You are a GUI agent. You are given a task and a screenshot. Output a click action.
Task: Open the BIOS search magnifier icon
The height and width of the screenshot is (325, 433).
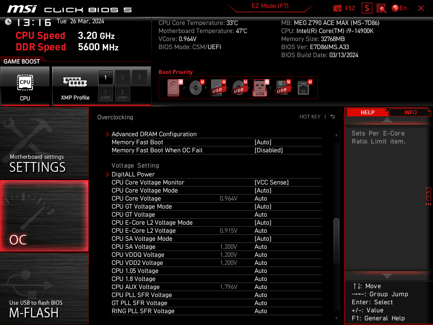point(381,8)
